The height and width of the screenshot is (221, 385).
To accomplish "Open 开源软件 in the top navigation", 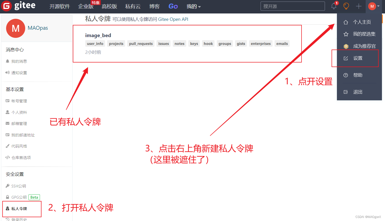I will pyautogui.click(x=60, y=6).
